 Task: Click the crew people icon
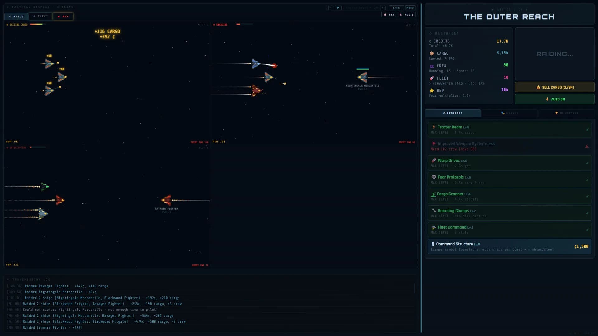(x=432, y=66)
